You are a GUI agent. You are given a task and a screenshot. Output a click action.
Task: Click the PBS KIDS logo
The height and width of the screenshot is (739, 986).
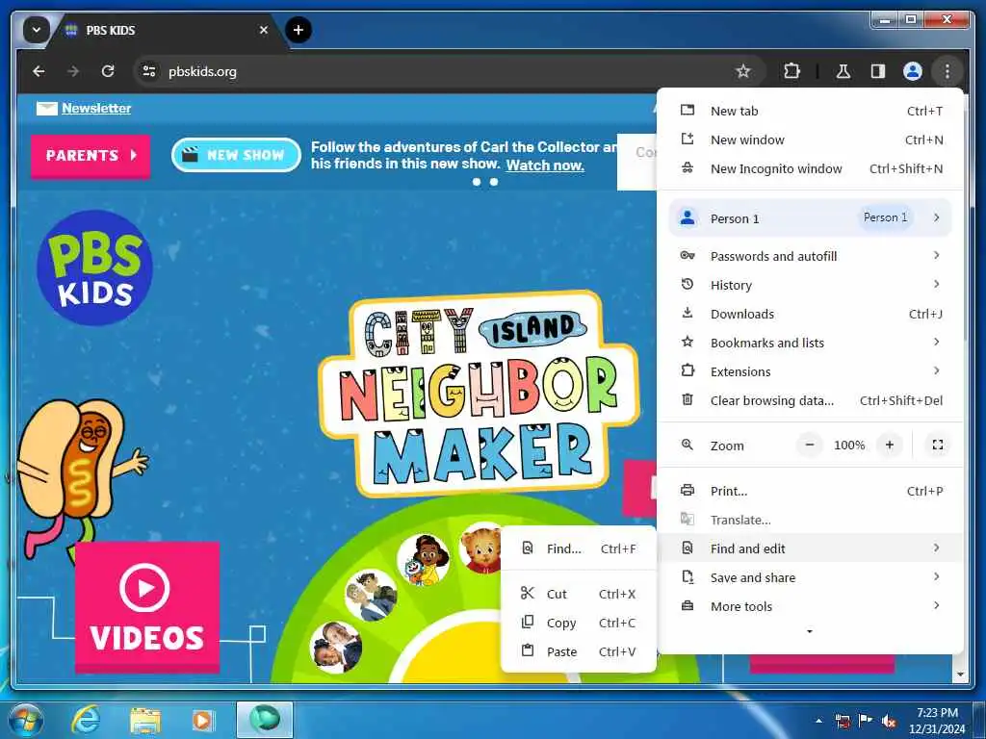click(95, 268)
